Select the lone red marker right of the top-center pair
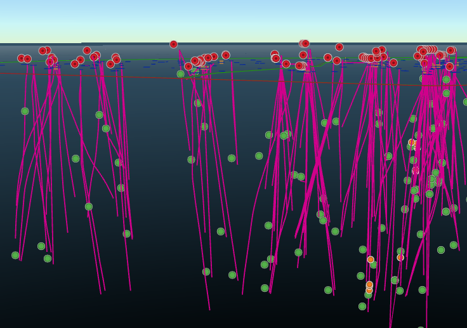This screenshot has width=467, height=328. pyautogui.click(x=339, y=47)
